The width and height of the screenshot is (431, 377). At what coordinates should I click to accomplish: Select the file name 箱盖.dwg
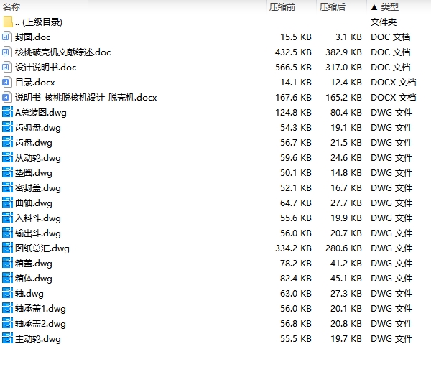[34, 264]
